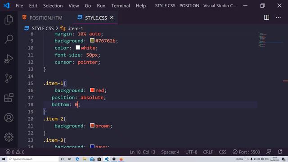Open Task View on the taskbar
Viewport: 288px width, 162px height.
tap(70, 159)
